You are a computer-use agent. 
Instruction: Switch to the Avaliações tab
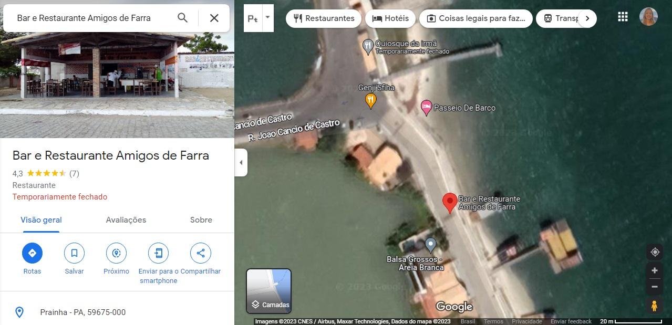[126, 220]
